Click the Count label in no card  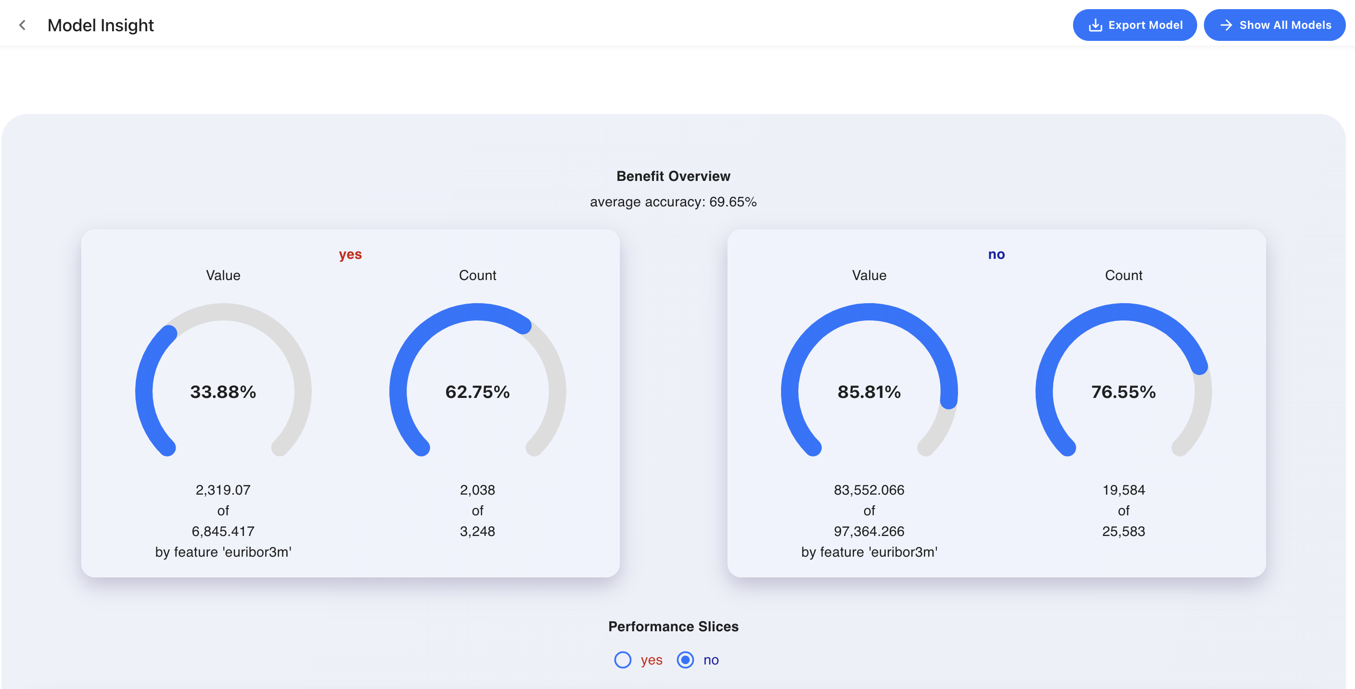[x=1124, y=275]
